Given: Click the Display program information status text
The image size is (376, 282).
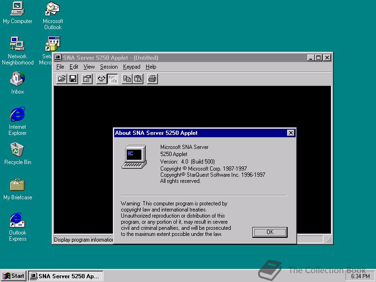Looking at the screenshot, I should pyautogui.click(x=84, y=240).
